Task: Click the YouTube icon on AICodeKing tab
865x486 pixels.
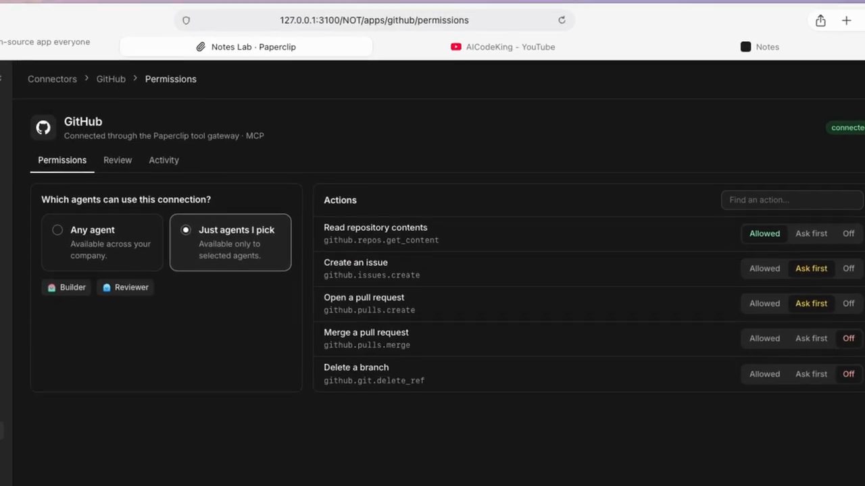Action: pos(456,47)
